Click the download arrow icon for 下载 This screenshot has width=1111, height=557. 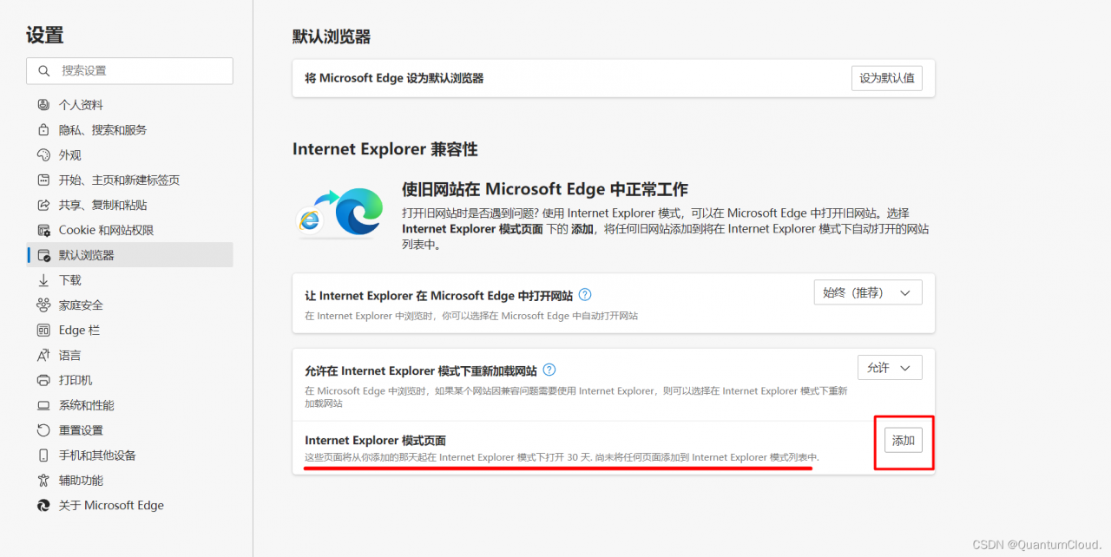(x=43, y=280)
